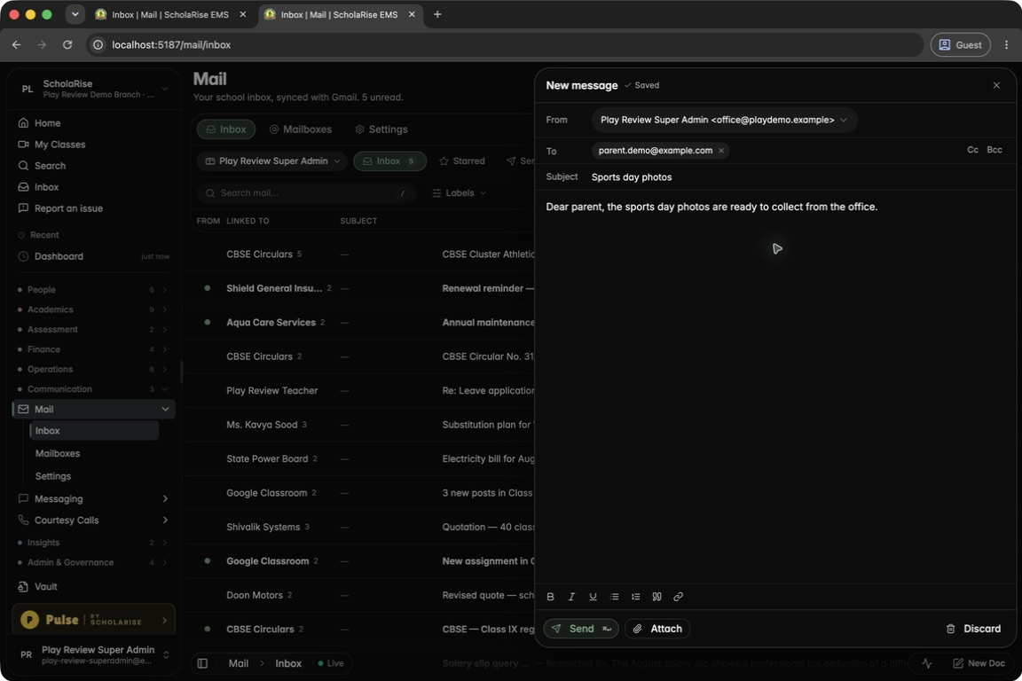Close the New message panel
This screenshot has width=1022, height=681.
coord(996,85)
